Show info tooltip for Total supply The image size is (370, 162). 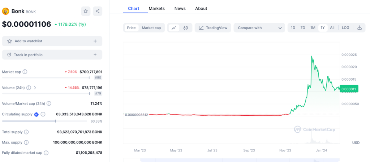26,132
